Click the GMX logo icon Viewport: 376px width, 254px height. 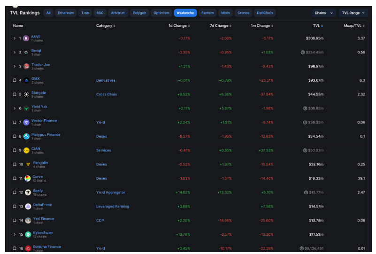(26, 80)
